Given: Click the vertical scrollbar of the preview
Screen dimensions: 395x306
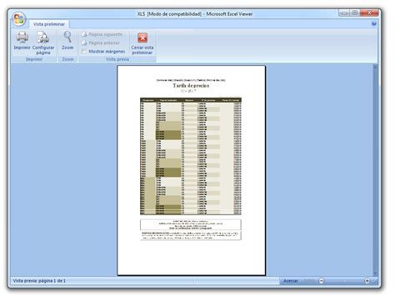Looking at the screenshot, I should pos(375,170).
